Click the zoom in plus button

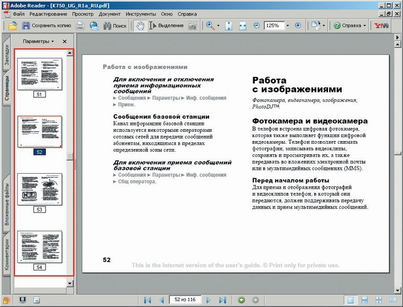[x=298, y=25]
